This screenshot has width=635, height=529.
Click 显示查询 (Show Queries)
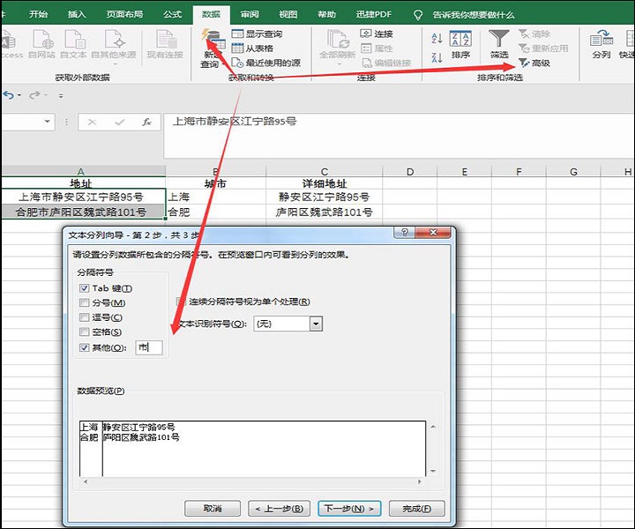click(257, 34)
